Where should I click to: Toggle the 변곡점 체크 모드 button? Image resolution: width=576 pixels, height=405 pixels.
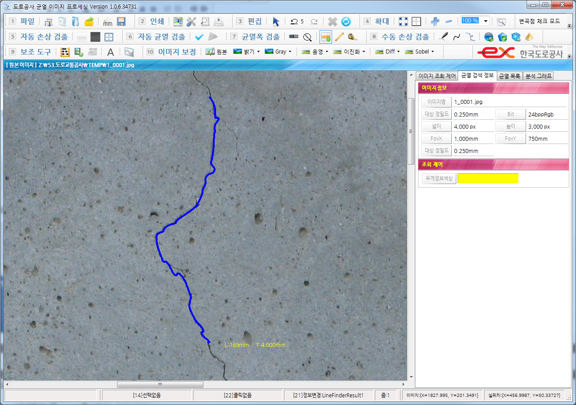540,21
